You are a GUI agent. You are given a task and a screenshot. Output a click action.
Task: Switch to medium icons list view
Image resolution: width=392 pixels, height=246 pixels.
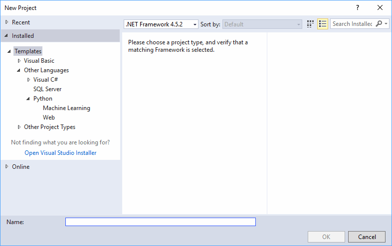323,24
